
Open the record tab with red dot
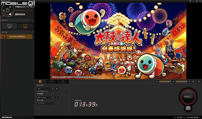pos(40,81)
